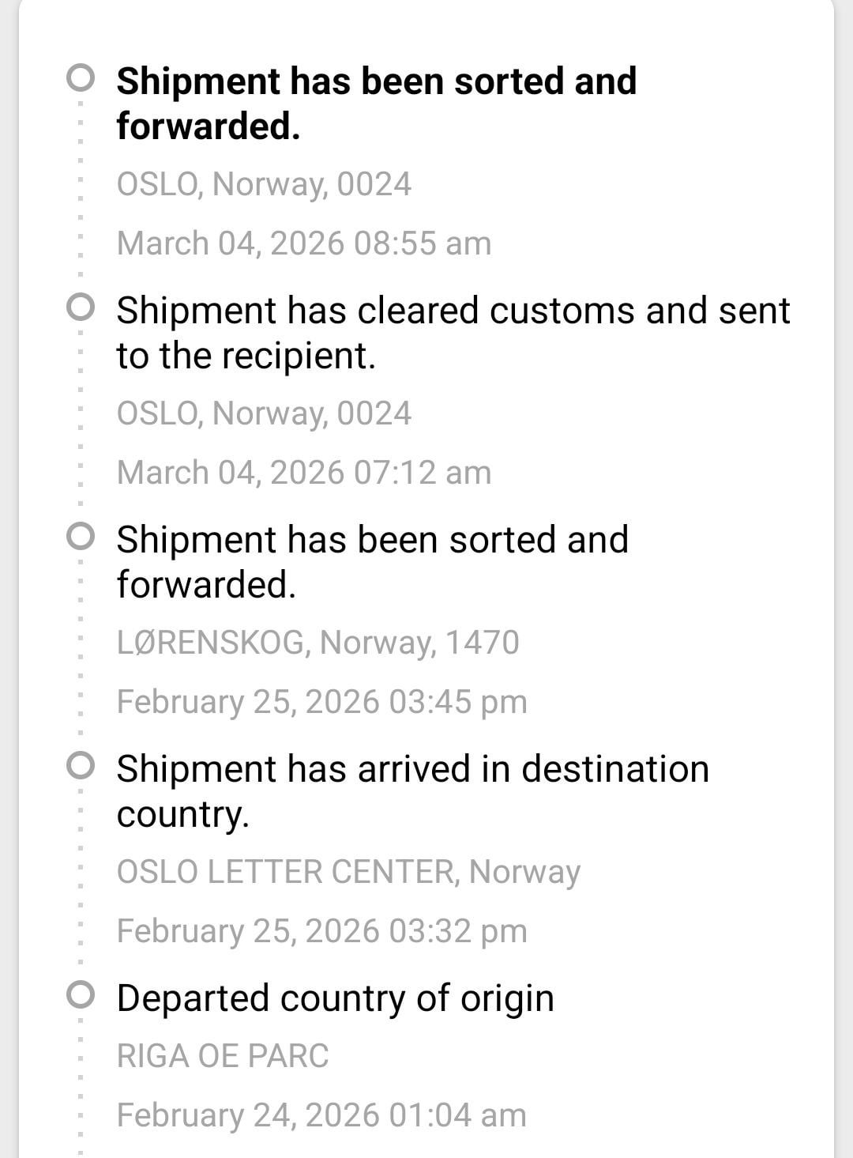
Task: Click 'Shipment has cleared customs and sent to the recipient'
Action: point(453,333)
